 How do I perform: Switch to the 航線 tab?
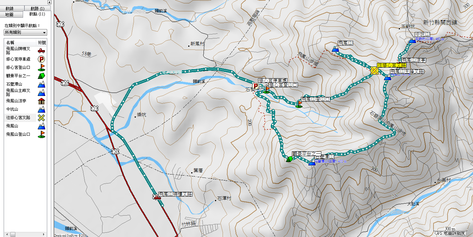13,8
